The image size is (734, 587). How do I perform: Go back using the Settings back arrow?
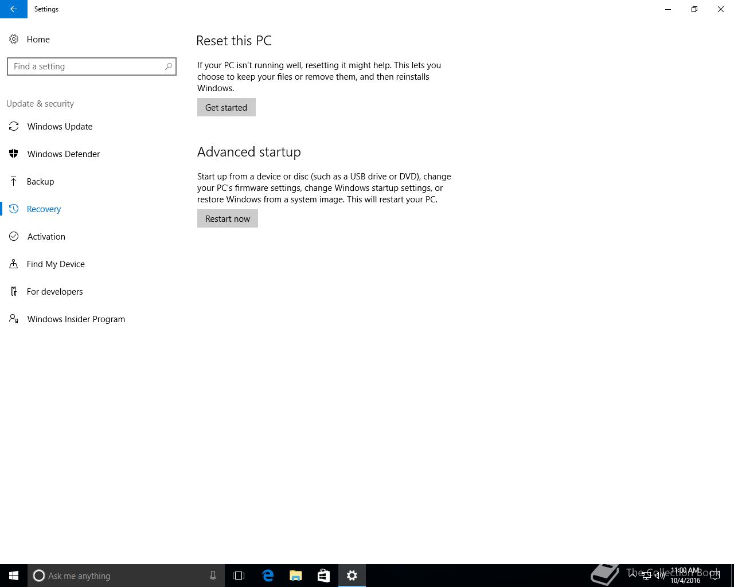[x=14, y=9]
